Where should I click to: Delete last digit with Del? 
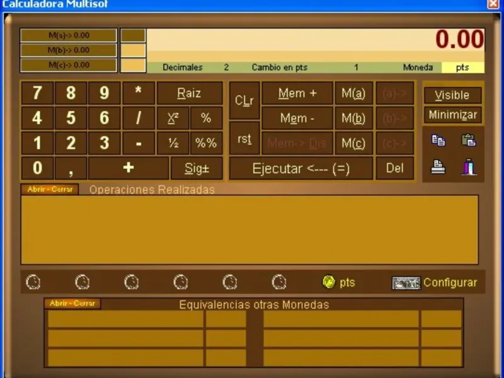tap(395, 168)
